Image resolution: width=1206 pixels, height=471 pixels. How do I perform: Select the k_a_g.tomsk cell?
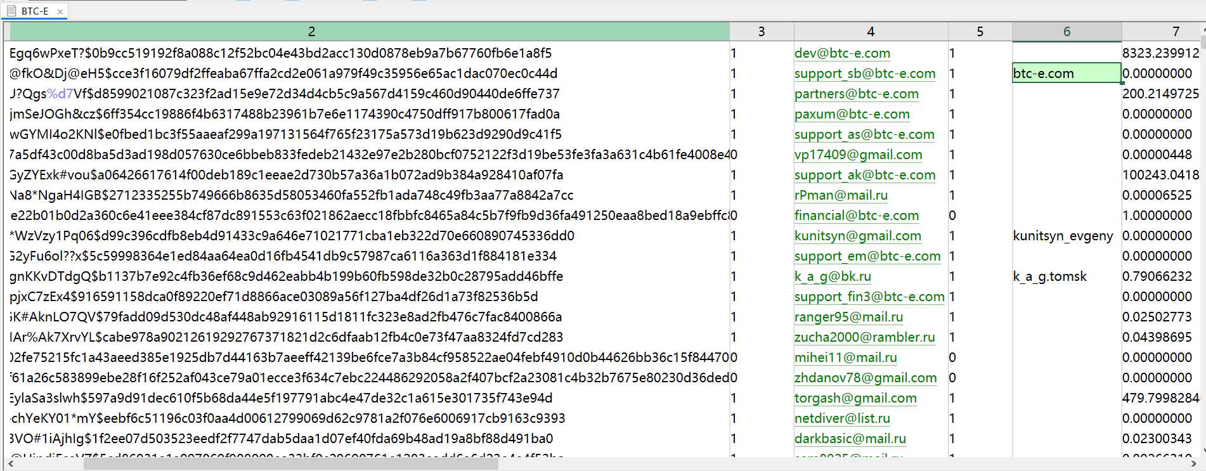[1067, 276]
